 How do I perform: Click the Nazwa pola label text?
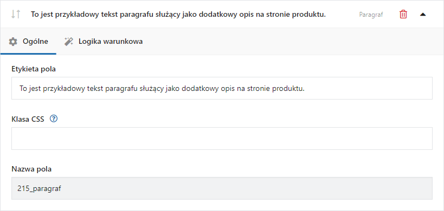(31, 169)
